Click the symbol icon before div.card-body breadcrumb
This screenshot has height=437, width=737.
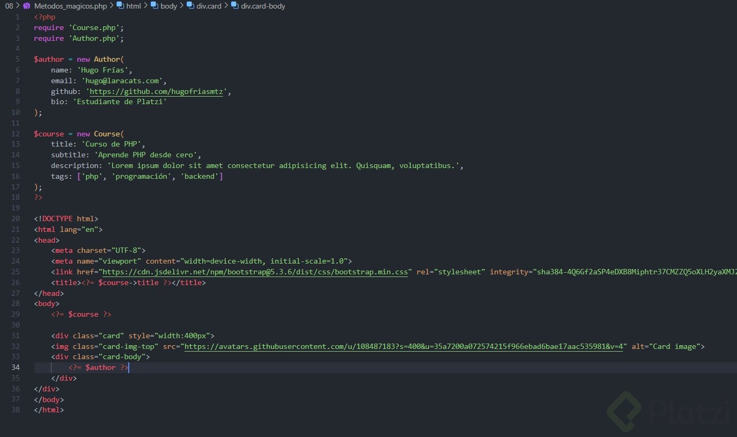tap(235, 6)
